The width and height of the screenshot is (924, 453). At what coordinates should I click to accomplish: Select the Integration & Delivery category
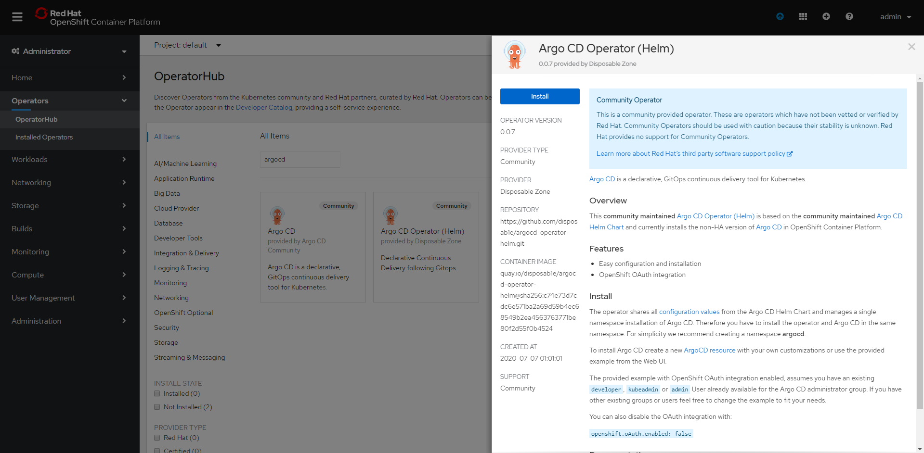point(186,253)
